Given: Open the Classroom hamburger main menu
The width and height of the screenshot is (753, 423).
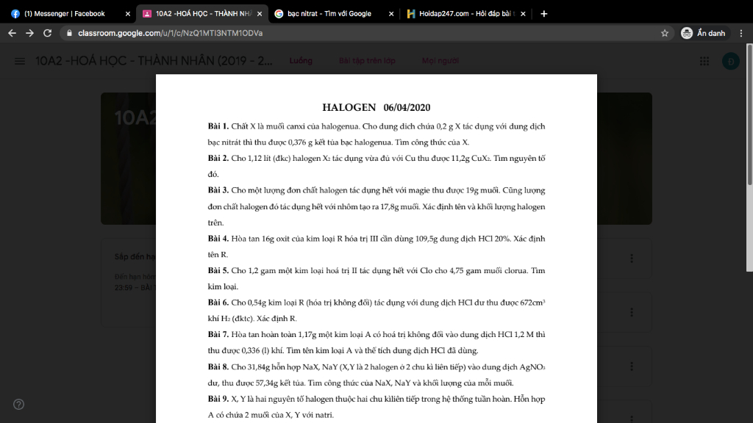Looking at the screenshot, I should (20, 61).
